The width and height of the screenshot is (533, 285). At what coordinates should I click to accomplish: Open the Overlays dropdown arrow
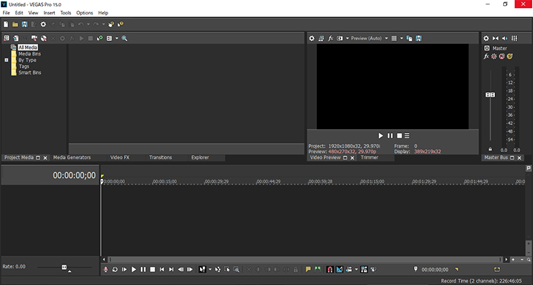402,39
